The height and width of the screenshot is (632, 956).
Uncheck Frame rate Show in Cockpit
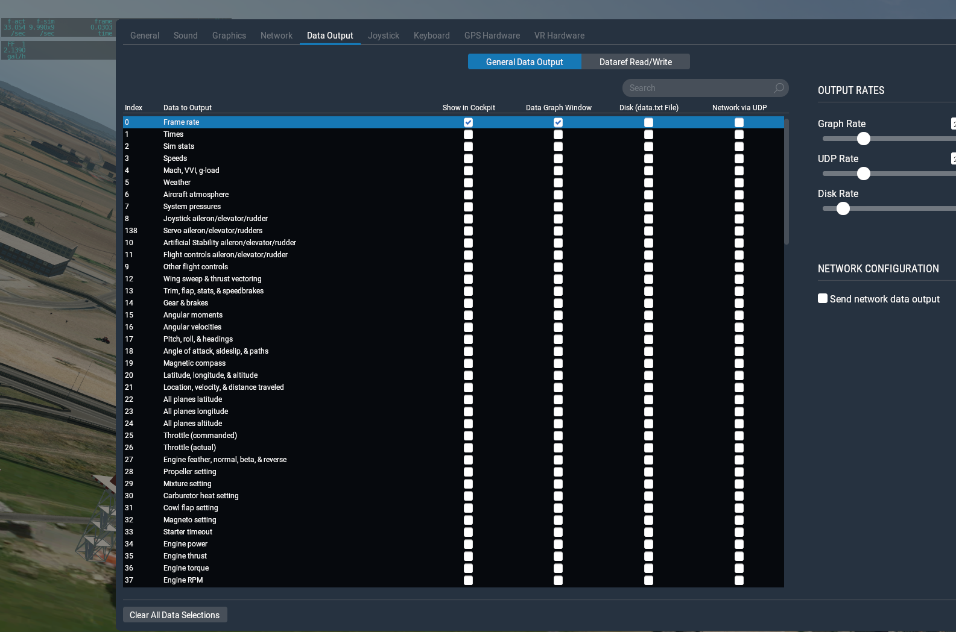[x=468, y=122]
